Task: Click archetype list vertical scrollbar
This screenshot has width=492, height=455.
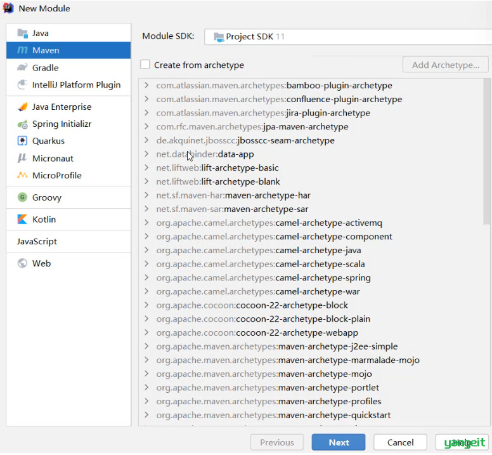Action: tap(487, 152)
